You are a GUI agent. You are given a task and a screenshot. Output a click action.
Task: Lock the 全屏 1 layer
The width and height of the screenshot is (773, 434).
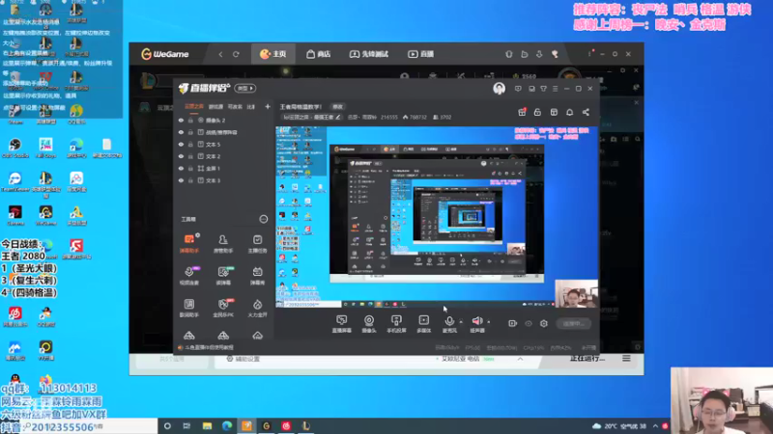(x=190, y=168)
